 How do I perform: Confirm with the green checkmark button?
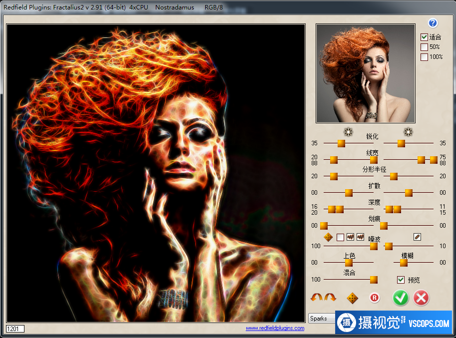tap(400, 298)
